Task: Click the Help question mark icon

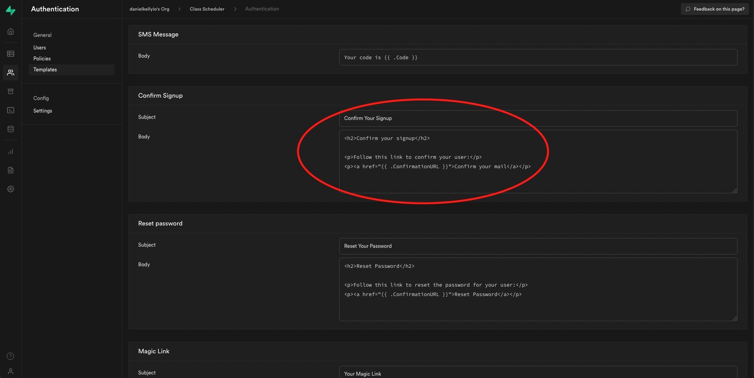Action: click(11, 356)
